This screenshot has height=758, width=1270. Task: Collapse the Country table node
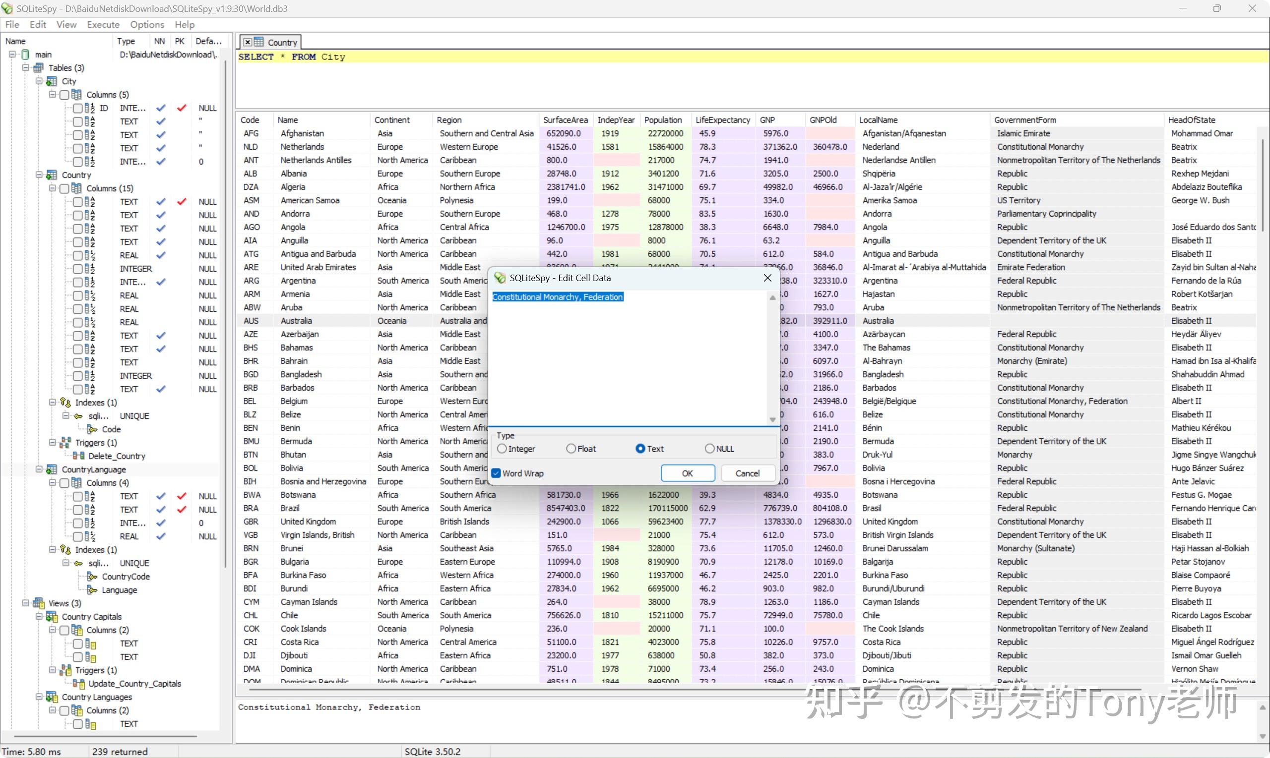pyautogui.click(x=38, y=174)
